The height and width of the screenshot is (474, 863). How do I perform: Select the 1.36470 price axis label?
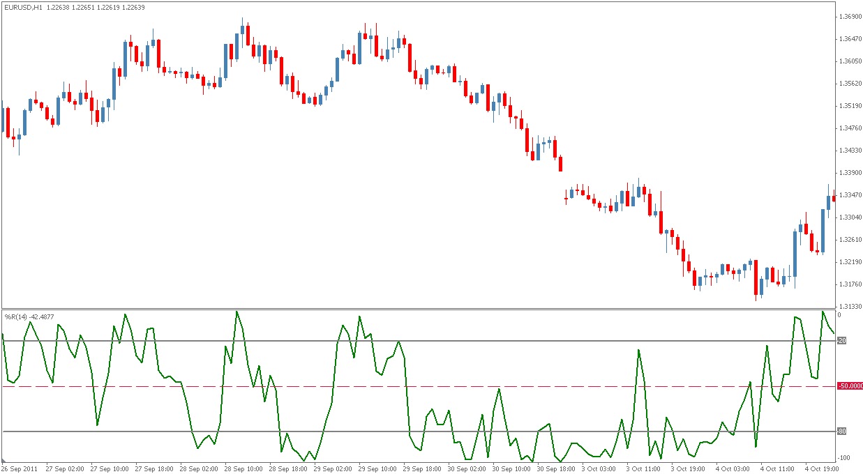tap(849, 38)
